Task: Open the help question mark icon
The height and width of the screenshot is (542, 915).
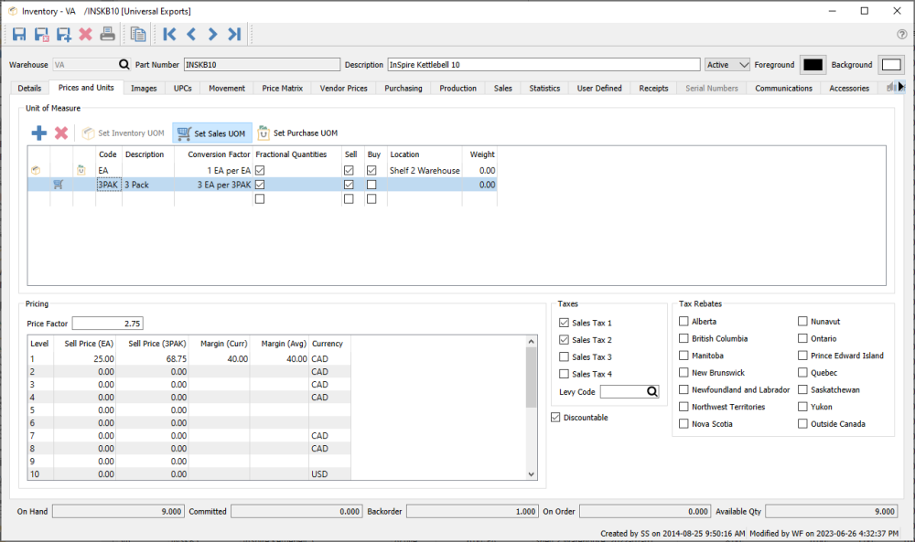Action: [x=901, y=35]
